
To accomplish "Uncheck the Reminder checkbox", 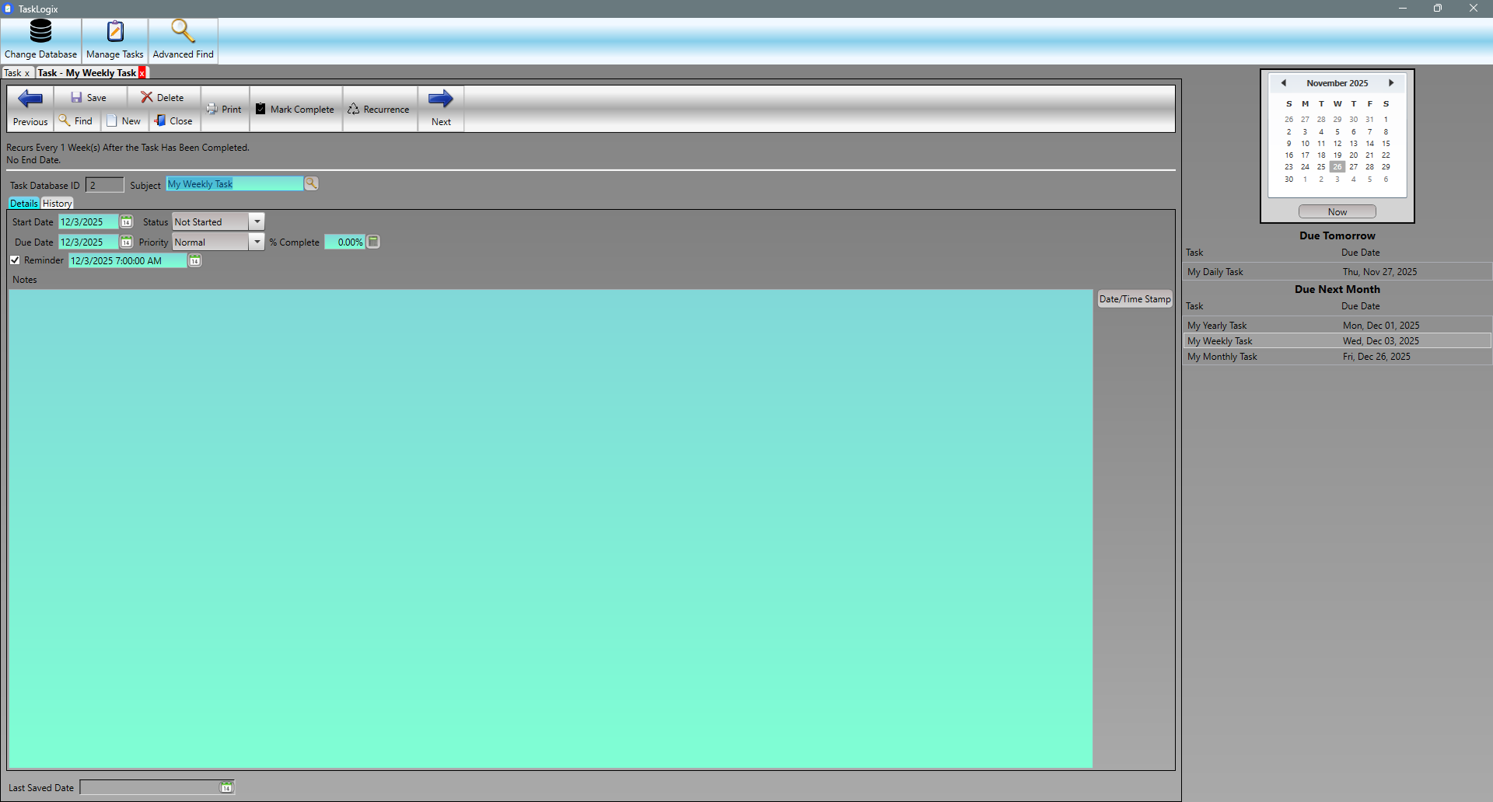I will [x=15, y=260].
